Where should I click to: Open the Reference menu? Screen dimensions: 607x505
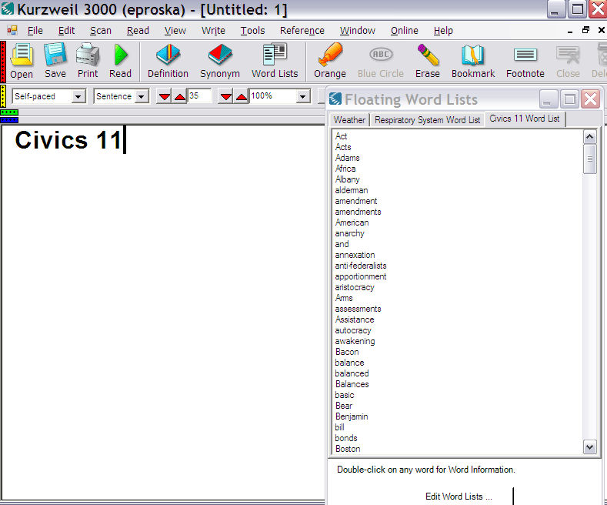(x=302, y=31)
